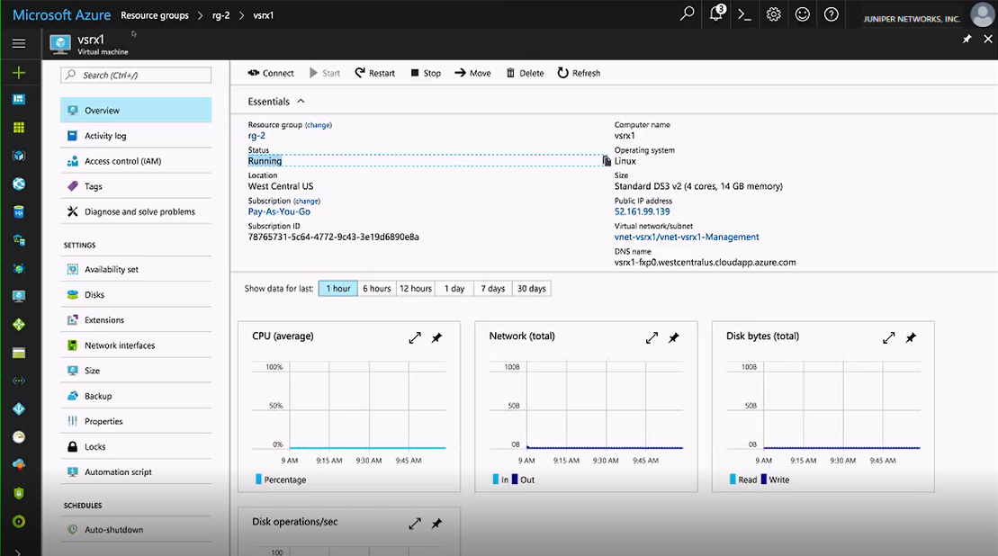Open public IP address 52.161.99.139 link
The width and height of the screenshot is (998, 556).
pos(642,211)
